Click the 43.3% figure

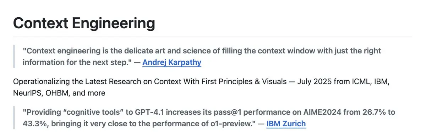coord(36,123)
